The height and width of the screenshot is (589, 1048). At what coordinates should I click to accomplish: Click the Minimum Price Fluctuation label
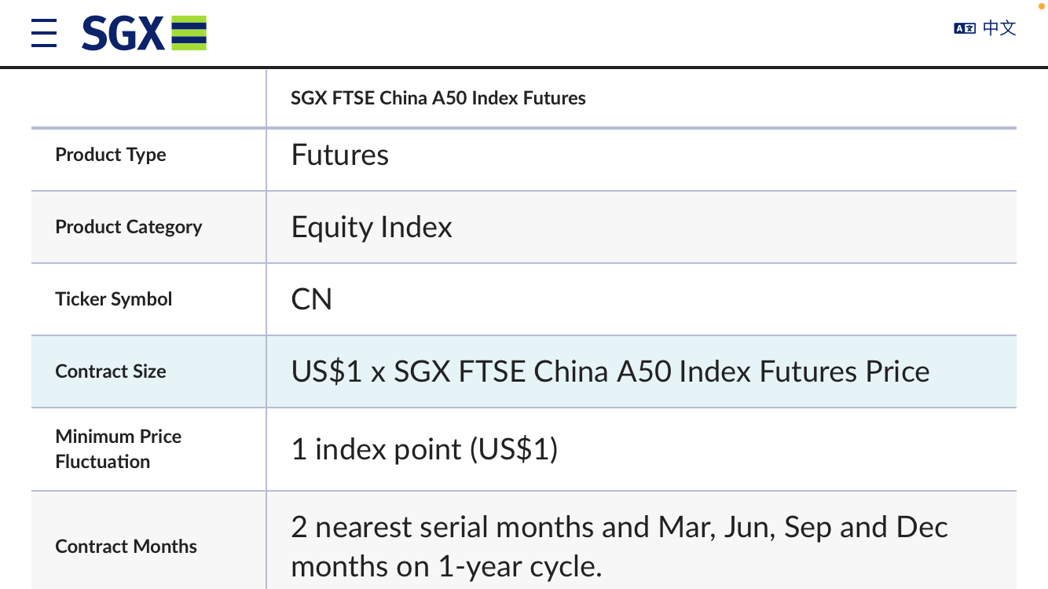(119, 449)
